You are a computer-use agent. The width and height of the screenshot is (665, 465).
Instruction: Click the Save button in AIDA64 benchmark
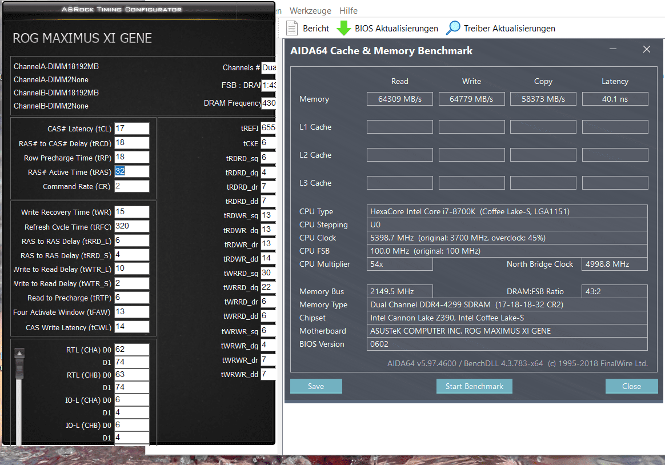pyautogui.click(x=316, y=386)
